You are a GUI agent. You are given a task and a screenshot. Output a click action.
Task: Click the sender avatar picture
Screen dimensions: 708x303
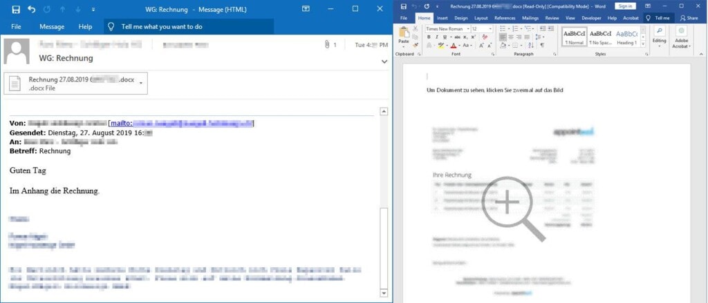[17, 51]
